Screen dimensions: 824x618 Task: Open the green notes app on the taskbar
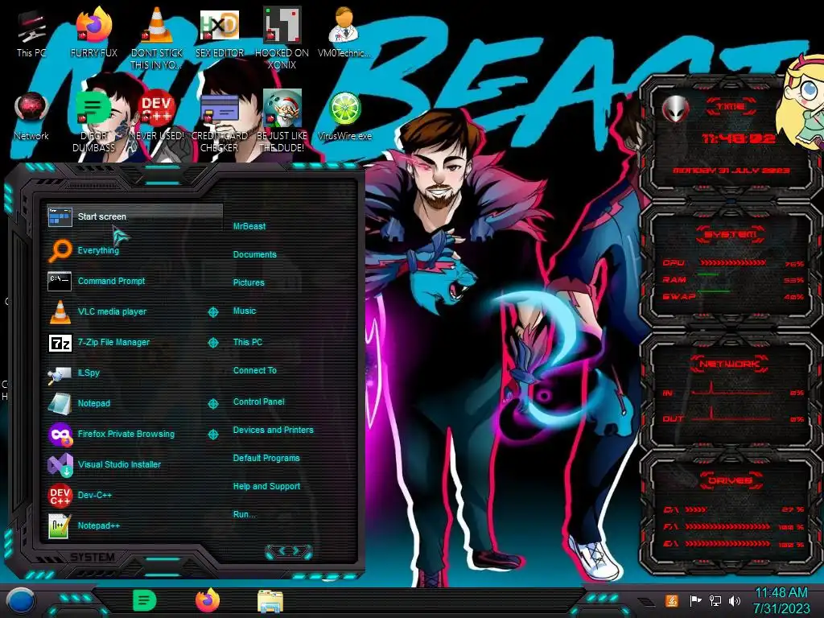point(144,600)
